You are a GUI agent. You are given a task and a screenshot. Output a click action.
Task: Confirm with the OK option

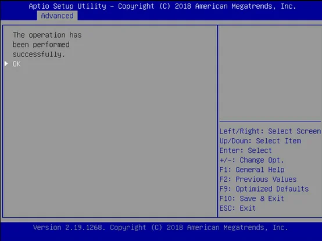pos(17,64)
